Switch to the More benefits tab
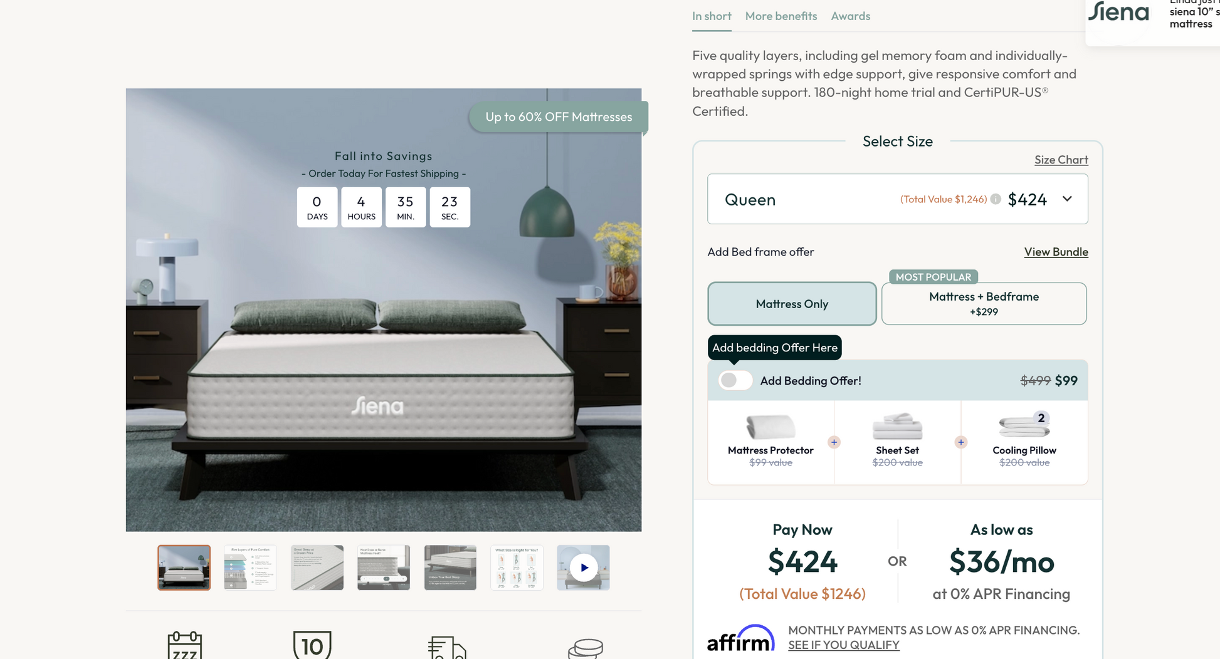Screen dimensions: 1220x659 point(781,16)
